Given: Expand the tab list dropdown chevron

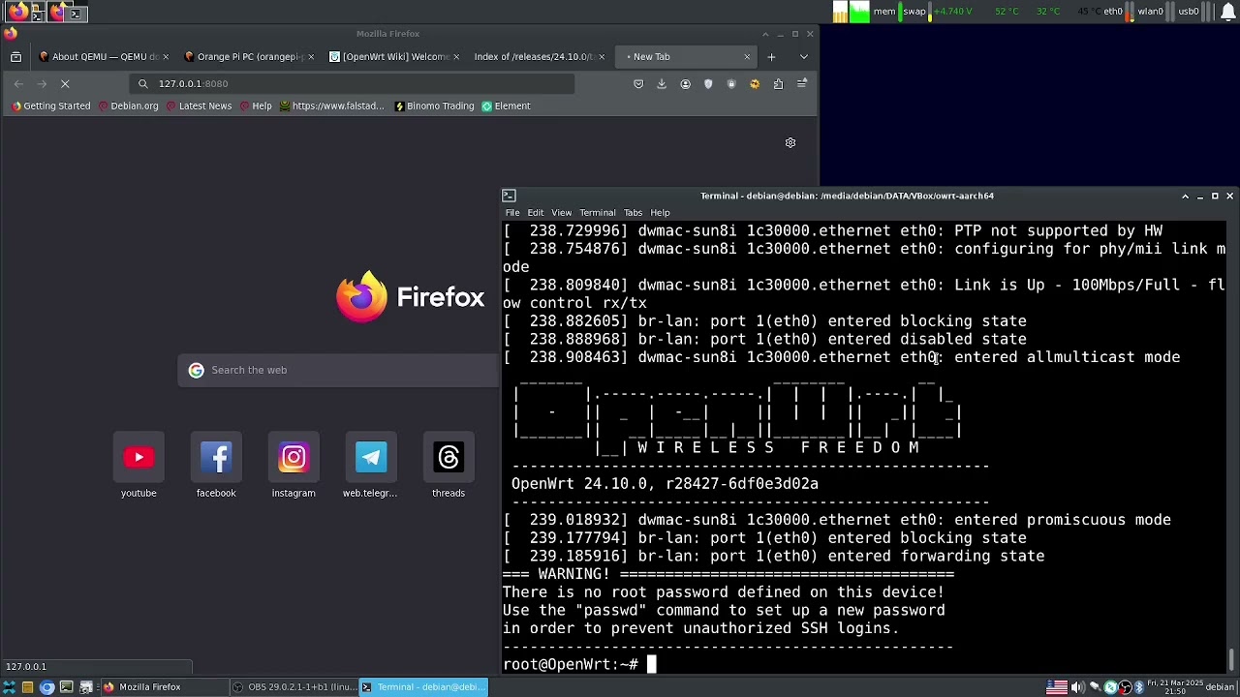Looking at the screenshot, I should tap(803, 57).
